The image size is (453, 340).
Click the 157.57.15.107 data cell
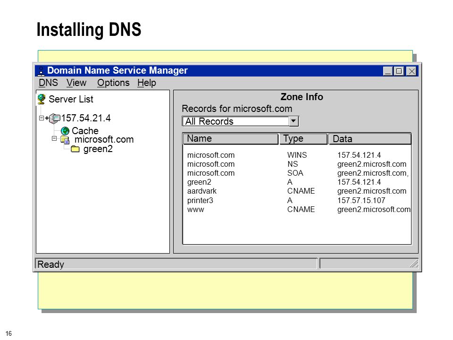coord(361,200)
